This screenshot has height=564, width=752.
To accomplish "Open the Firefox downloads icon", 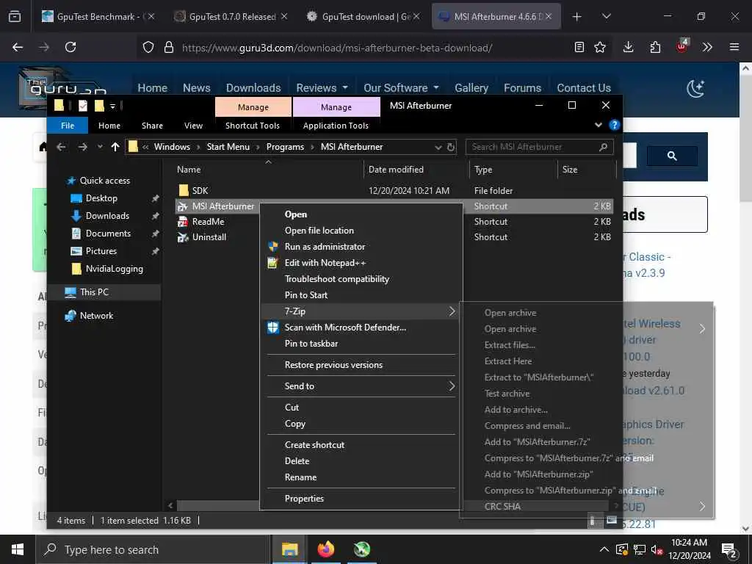I will click(x=629, y=47).
